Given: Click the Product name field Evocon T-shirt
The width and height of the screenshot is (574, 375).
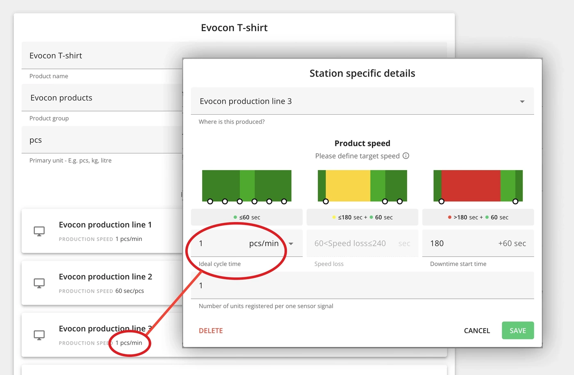Looking at the screenshot, I should 102,55.
